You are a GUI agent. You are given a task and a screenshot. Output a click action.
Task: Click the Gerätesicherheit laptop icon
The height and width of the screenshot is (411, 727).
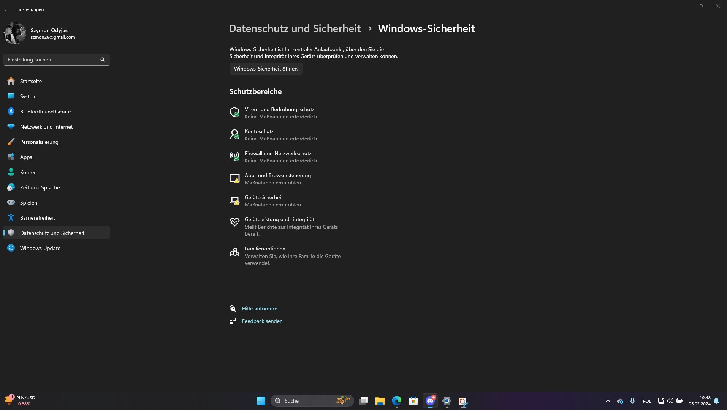[x=234, y=201]
